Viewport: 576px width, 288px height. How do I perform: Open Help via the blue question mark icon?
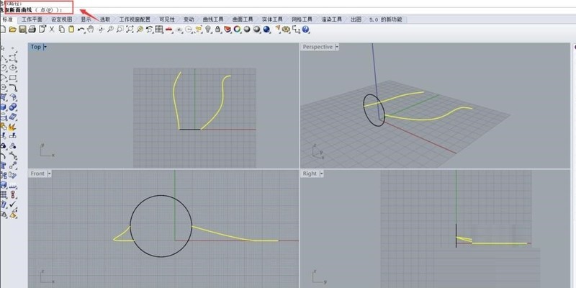(x=306, y=30)
